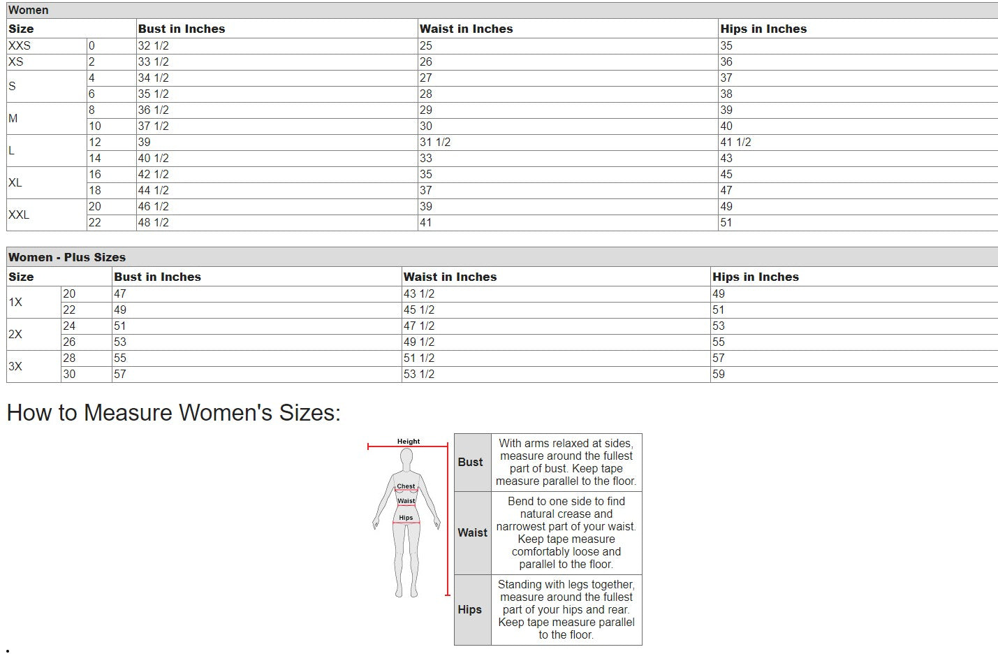The height and width of the screenshot is (654, 998).
Task: Click the 31 1/2 waist value for size 12
Action: (x=435, y=142)
